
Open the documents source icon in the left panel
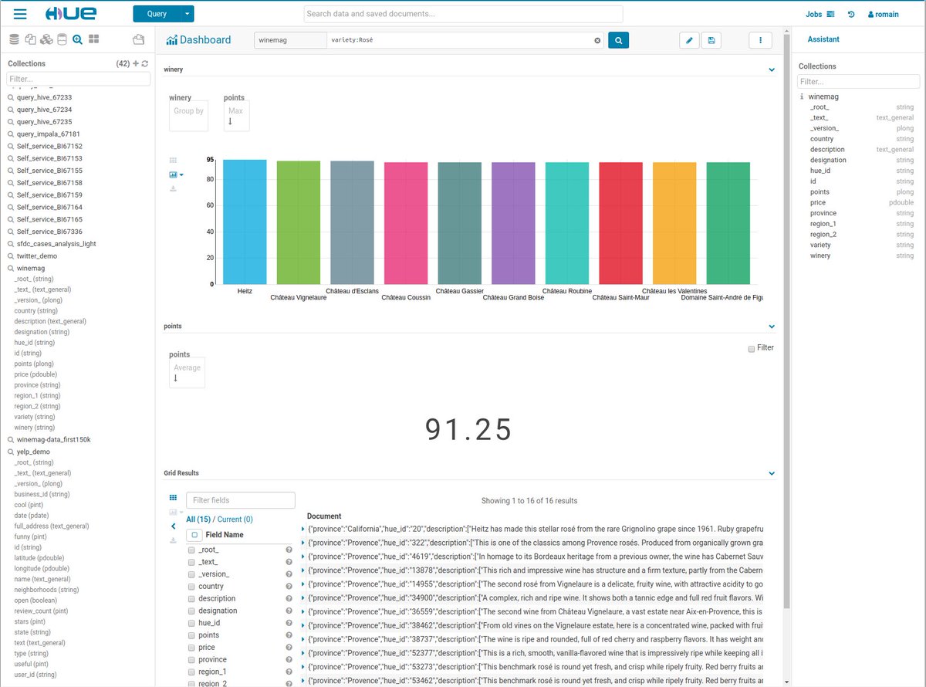pyautogui.click(x=30, y=39)
